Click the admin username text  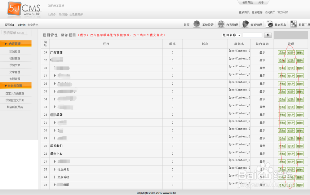pyautogui.click(x=22, y=25)
